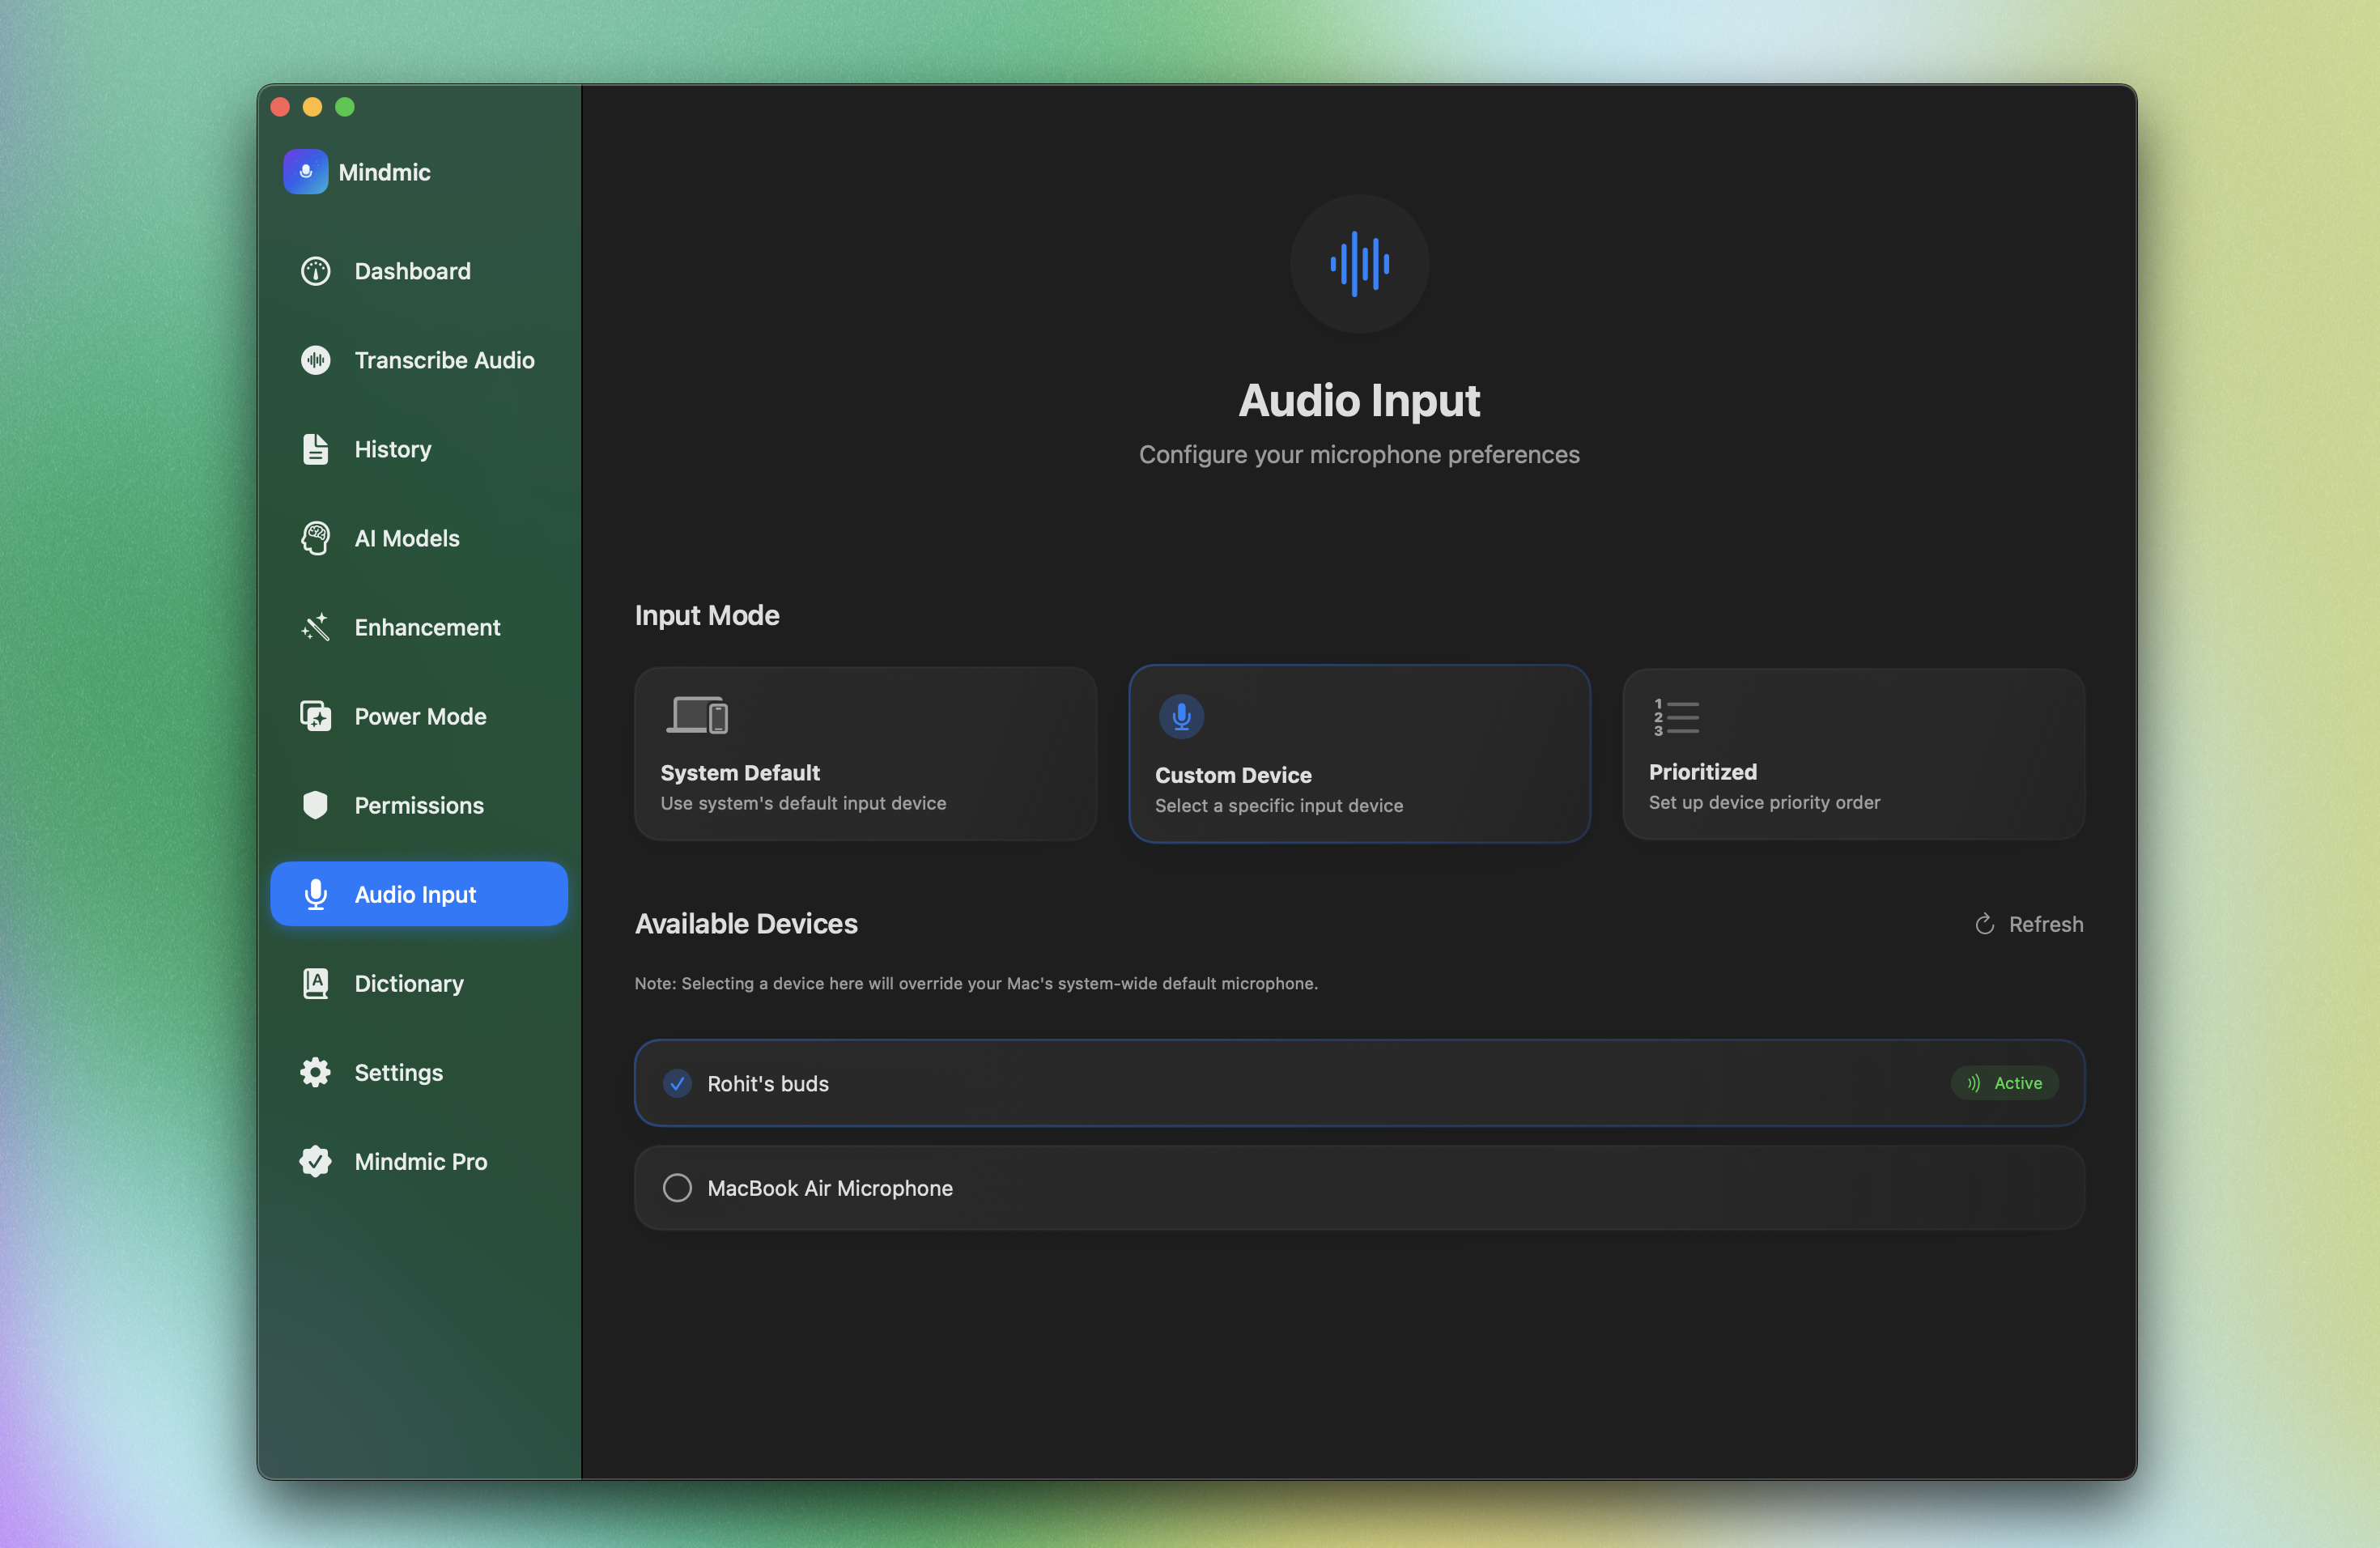Viewport: 2380px width, 1548px height.
Task: Click the Mindmic Pro badge icon
Action: point(315,1161)
